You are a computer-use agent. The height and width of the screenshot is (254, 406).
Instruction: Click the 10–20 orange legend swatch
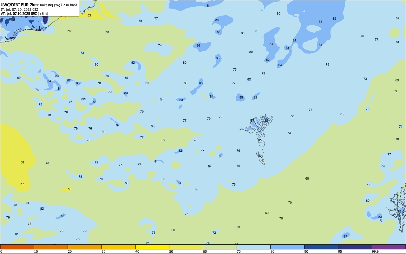point(51,247)
